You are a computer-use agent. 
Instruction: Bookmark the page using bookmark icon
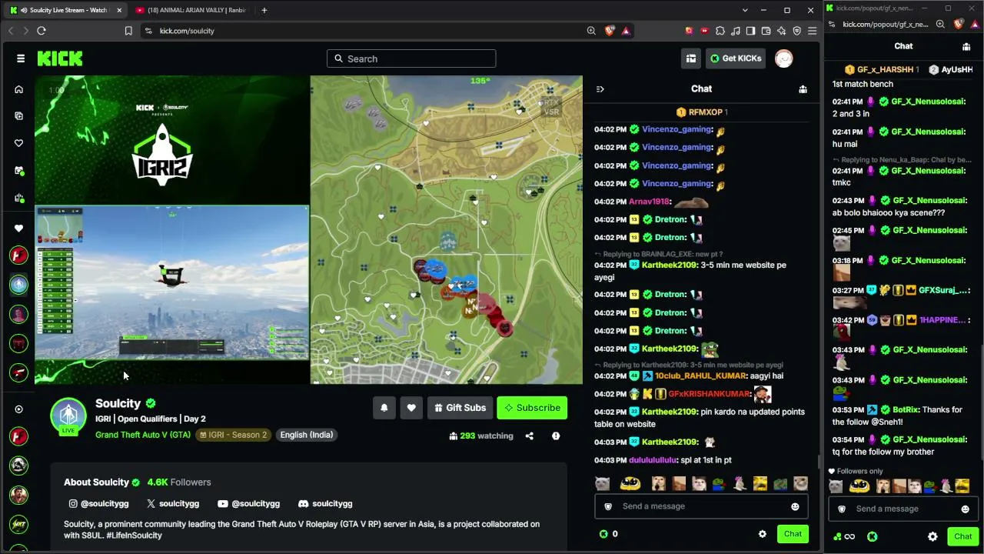(128, 31)
